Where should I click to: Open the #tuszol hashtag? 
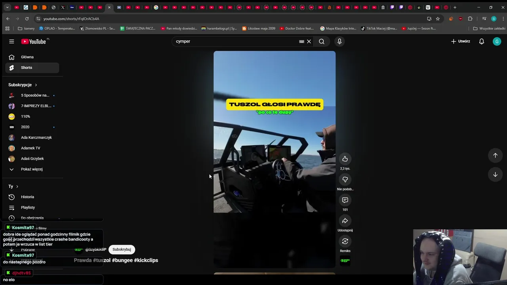pyautogui.click(x=102, y=260)
